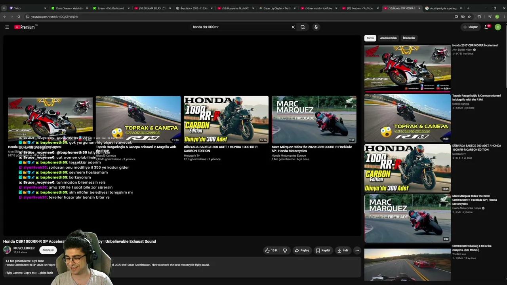Image resolution: width=507 pixels, height=285 pixels.
Task: Close the 'Stream - Kick Dashboard' tab
Action: pyautogui.click(x=128, y=8)
